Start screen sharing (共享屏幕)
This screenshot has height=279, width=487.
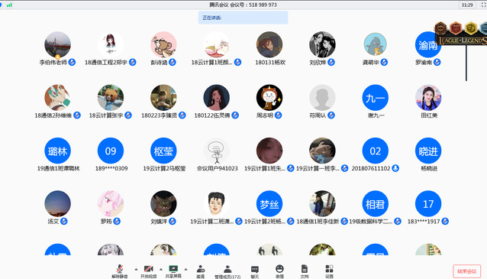pos(173,271)
